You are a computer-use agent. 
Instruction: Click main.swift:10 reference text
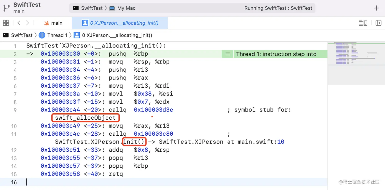261,141
